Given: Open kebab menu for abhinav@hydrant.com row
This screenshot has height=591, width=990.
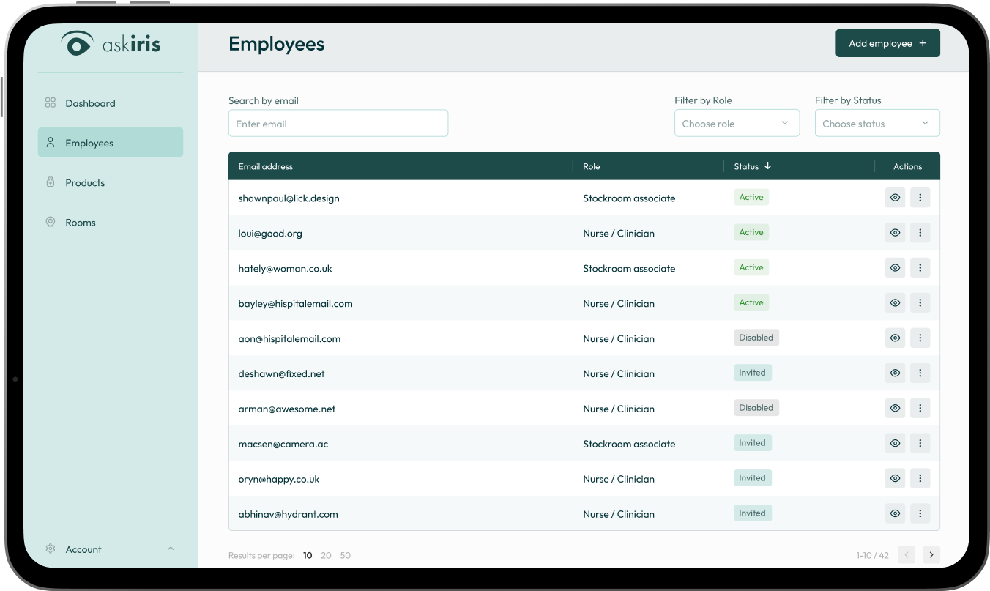Looking at the screenshot, I should pos(920,513).
